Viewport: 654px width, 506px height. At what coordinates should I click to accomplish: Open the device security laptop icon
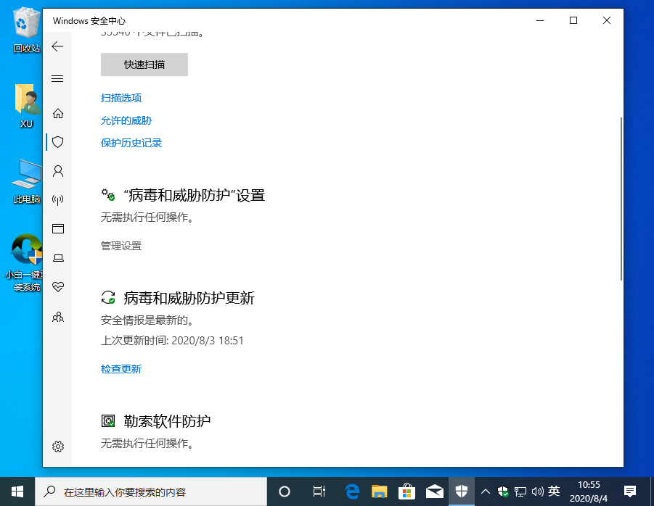[57, 257]
